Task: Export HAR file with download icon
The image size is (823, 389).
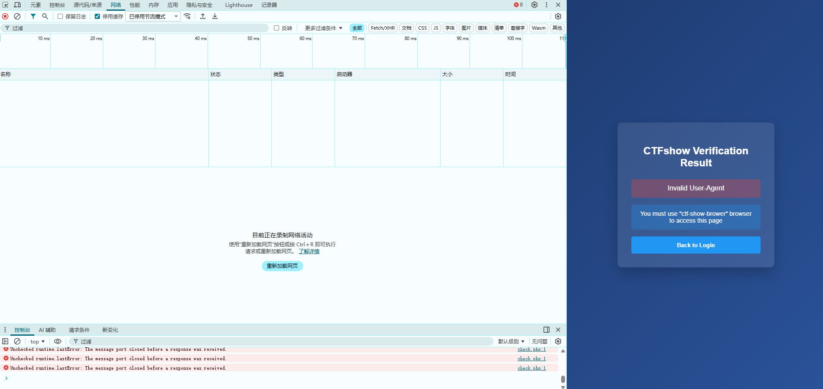Action: [x=215, y=16]
